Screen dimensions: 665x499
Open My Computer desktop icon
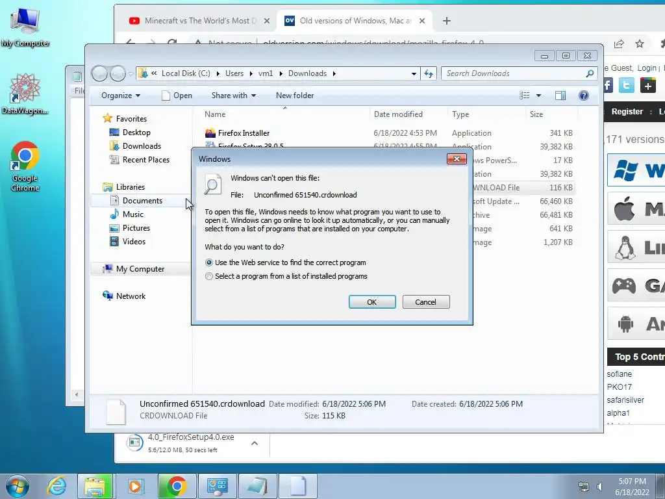[x=25, y=27]
